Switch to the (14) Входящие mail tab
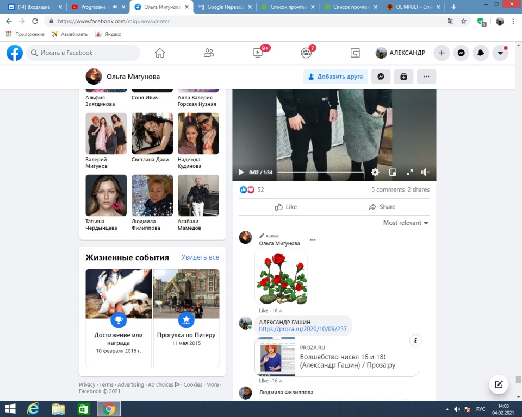522x417 pixels. 35,7
